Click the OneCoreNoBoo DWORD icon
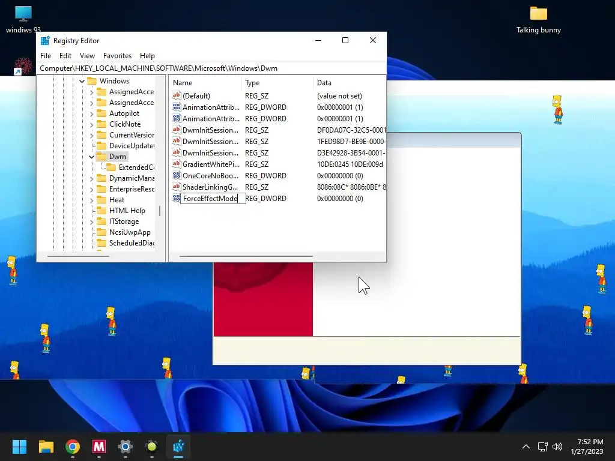Screen dimensions: 615x461 (x=177, y=176)
